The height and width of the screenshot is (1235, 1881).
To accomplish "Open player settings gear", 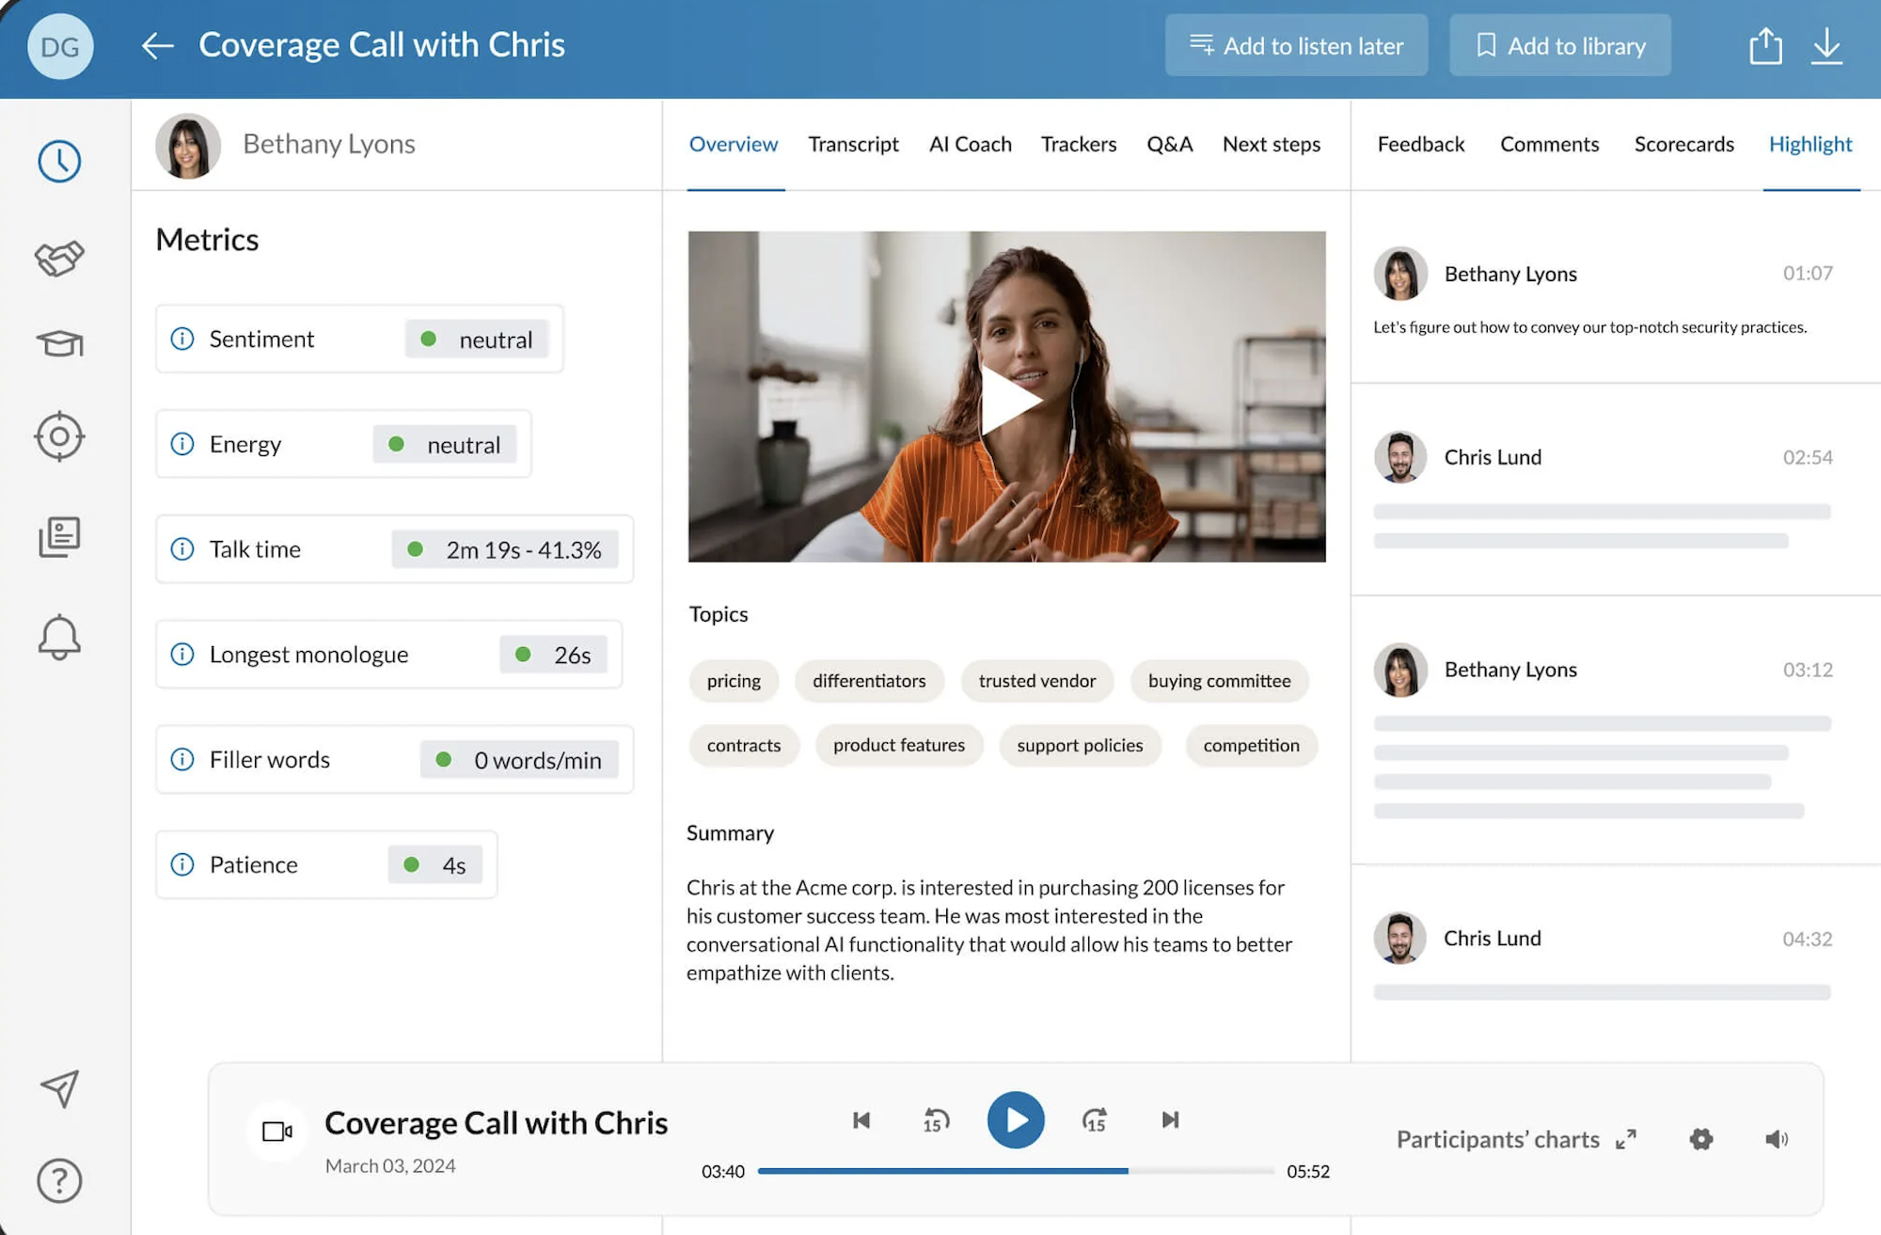I will 1700,1139.
